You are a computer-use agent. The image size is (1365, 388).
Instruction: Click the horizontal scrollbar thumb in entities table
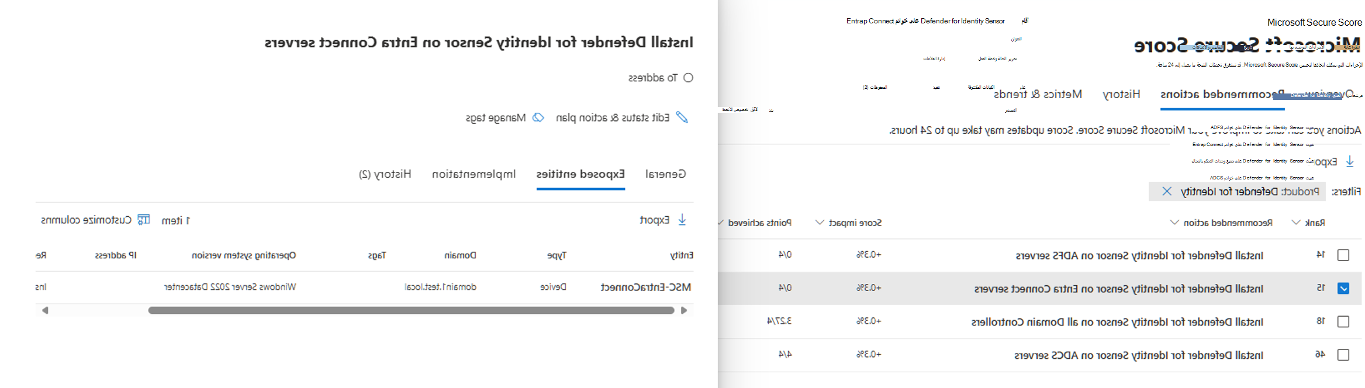[x=411, y=310]
